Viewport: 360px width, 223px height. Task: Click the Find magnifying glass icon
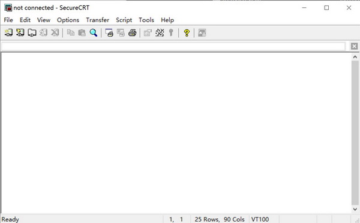point(94,33)
